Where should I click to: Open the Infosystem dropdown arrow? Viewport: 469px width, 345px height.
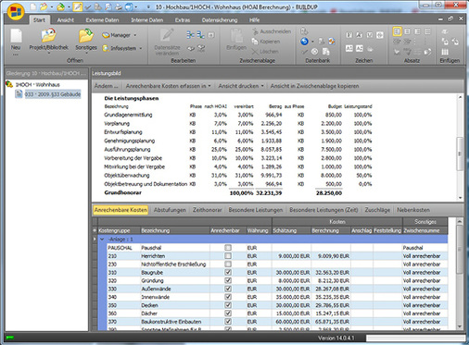(x=141, y=48)
